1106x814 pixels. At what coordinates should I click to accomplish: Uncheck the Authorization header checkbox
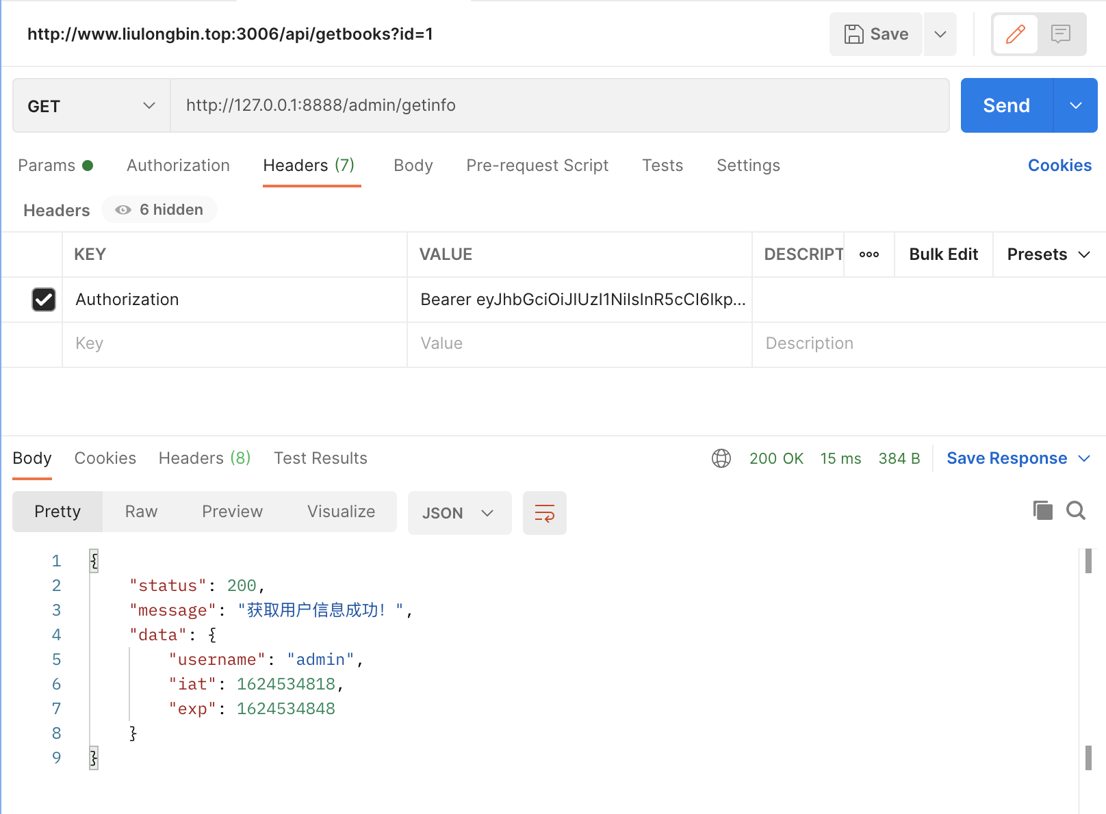pyautogui.click(x=44, y=300)
